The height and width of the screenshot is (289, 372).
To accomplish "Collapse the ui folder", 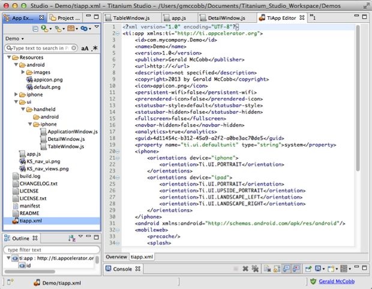I will (16, 102).
